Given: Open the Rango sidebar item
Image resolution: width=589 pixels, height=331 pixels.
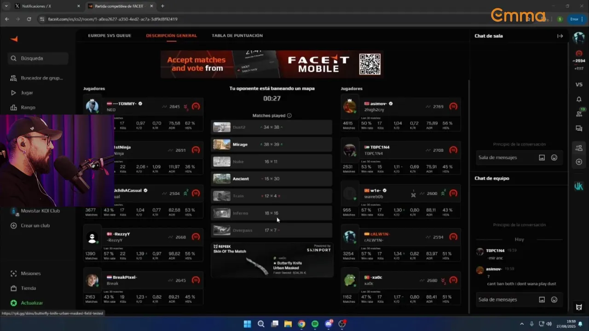Looking at the screenshot, I should (x=23, y=107).
